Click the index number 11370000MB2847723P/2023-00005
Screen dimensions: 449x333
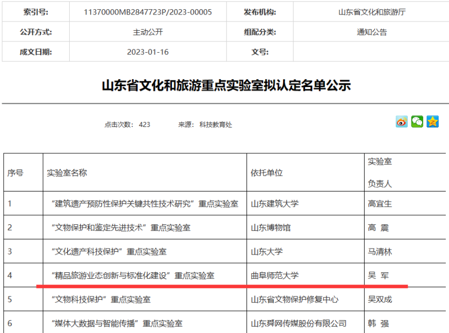coord(148,12)
